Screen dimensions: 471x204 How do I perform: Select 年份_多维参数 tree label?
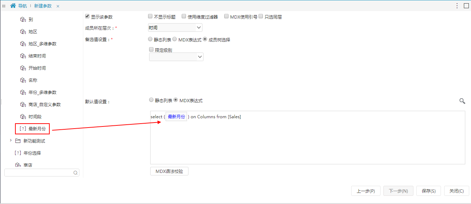tap(43, 93)
